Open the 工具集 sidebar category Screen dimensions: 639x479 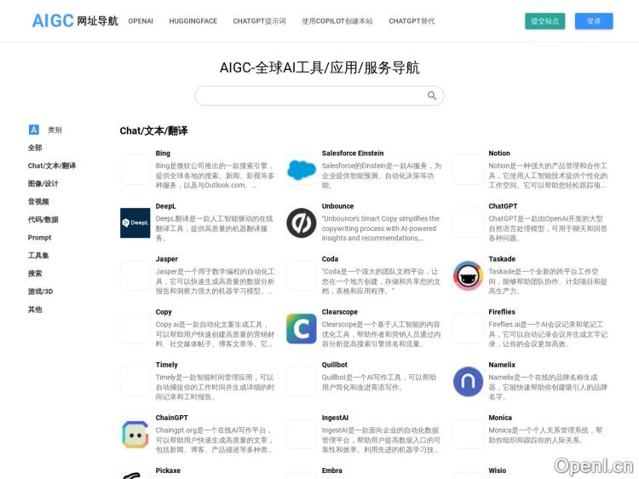[x=38, y=255]
